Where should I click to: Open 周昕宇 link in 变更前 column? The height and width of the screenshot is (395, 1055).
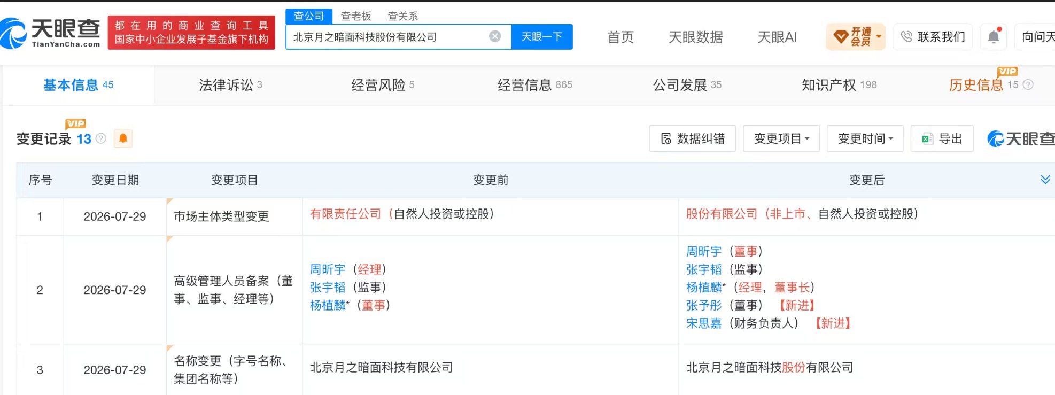tap(328, 269)
